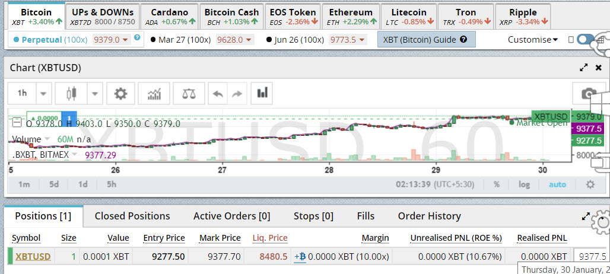Open the Customise dropdown
This screenshot has height=274, width=610.
click(533, 39)
